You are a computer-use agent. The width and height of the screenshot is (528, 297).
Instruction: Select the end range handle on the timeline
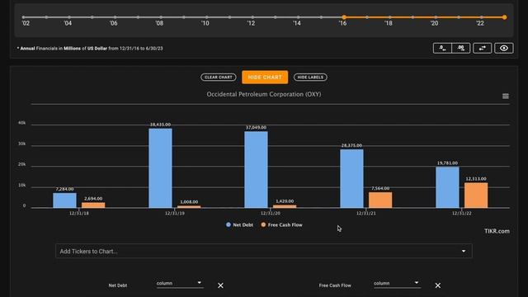(504, 17)
